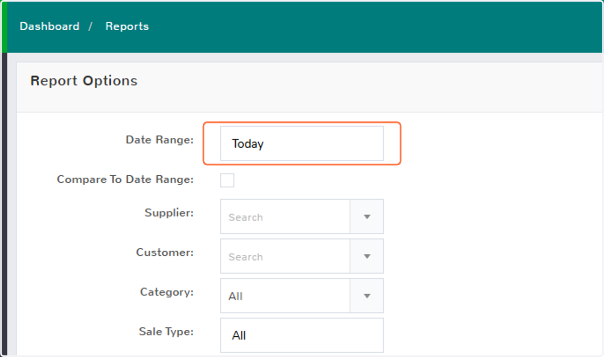Open the Date Range field showing Today

[302, 144]
